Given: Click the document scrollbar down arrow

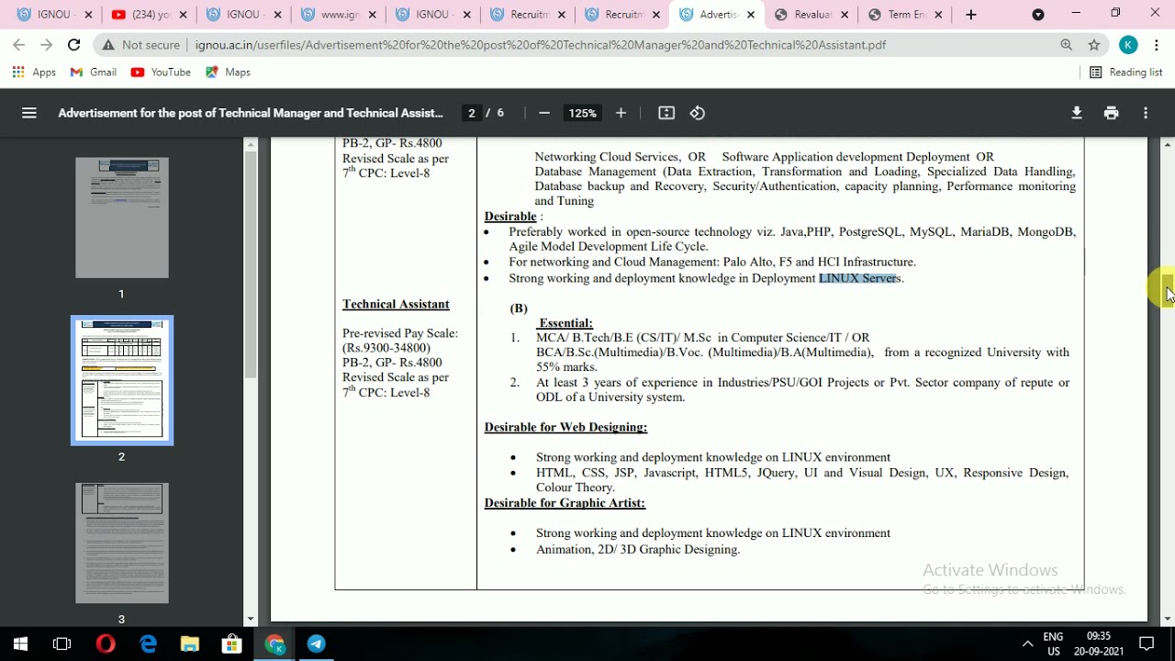Looking at the screenshot, I should point(1168,620).
